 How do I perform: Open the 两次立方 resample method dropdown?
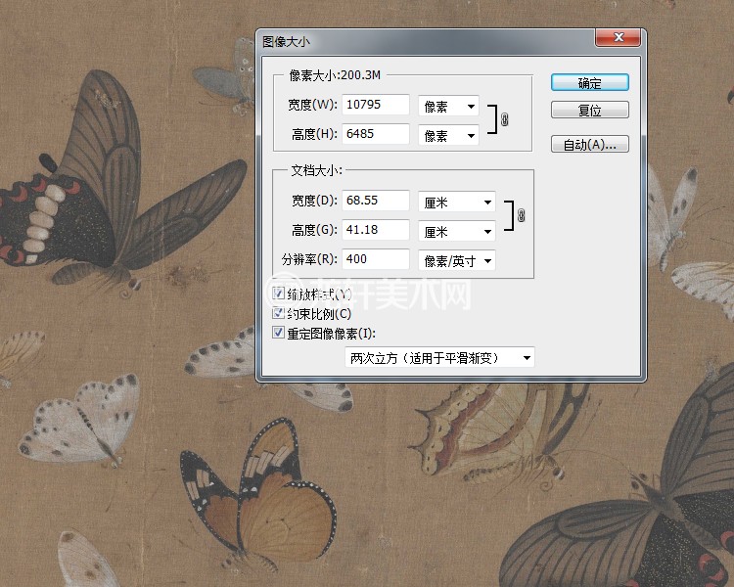pos(440,358)
